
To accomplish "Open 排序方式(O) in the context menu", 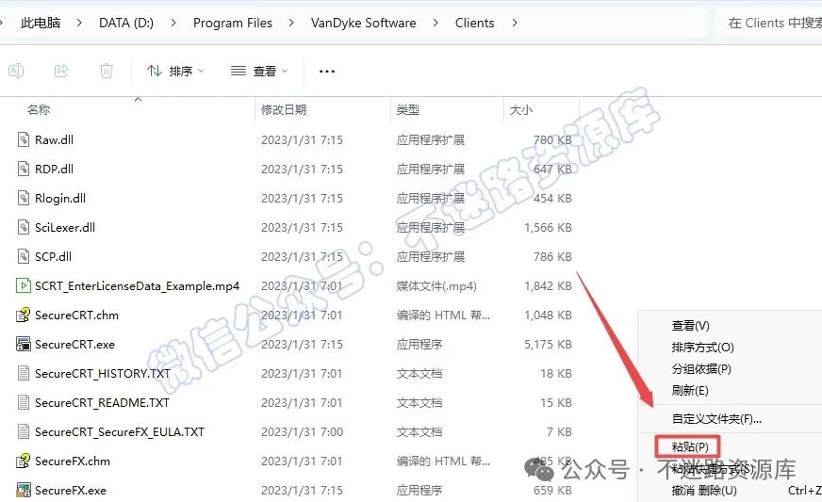I will click(x=703, y=348).
